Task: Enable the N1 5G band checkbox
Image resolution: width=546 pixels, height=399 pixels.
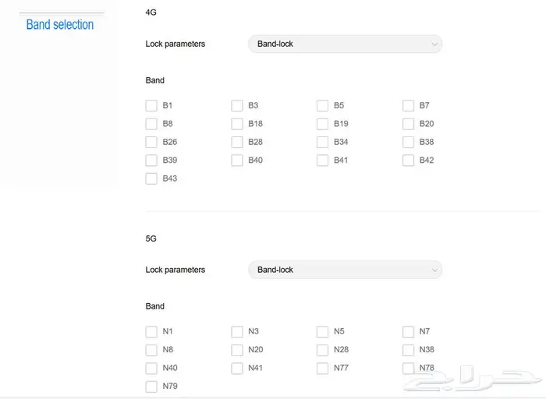Action: pos(151,332)
